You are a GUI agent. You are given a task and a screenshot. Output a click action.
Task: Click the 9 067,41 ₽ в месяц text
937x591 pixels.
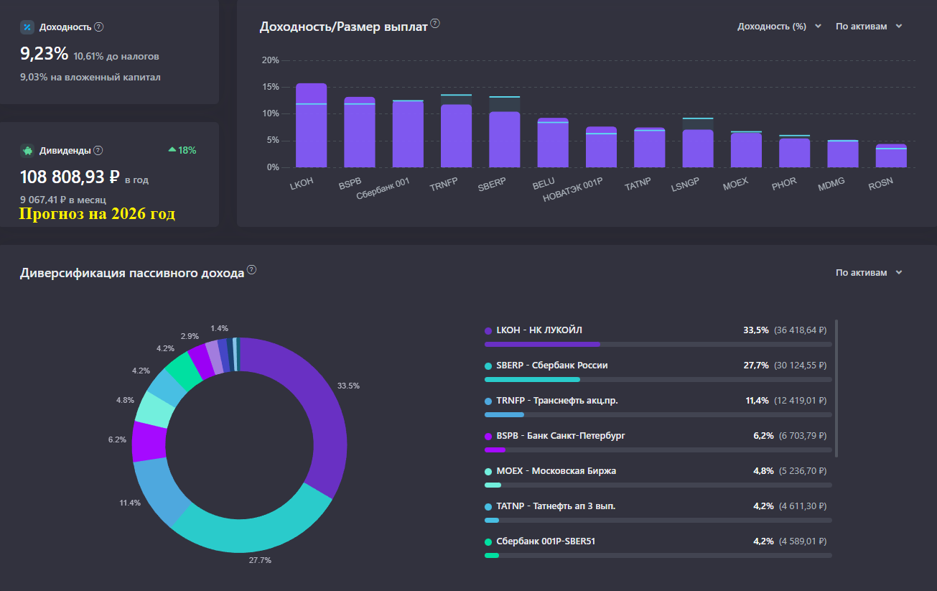63,200
